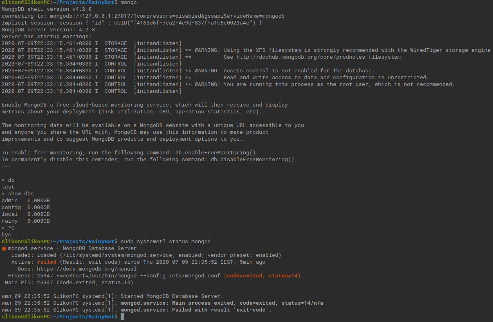493x322 pixels.
Task: Click the 'config 0.000GB' database row
Action: point(26,207)
